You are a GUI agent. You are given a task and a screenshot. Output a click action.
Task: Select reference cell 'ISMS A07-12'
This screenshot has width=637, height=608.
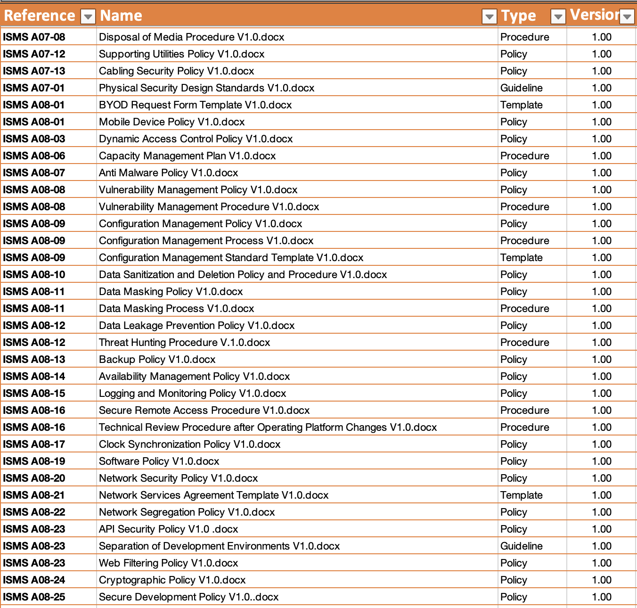pos(49,54)
